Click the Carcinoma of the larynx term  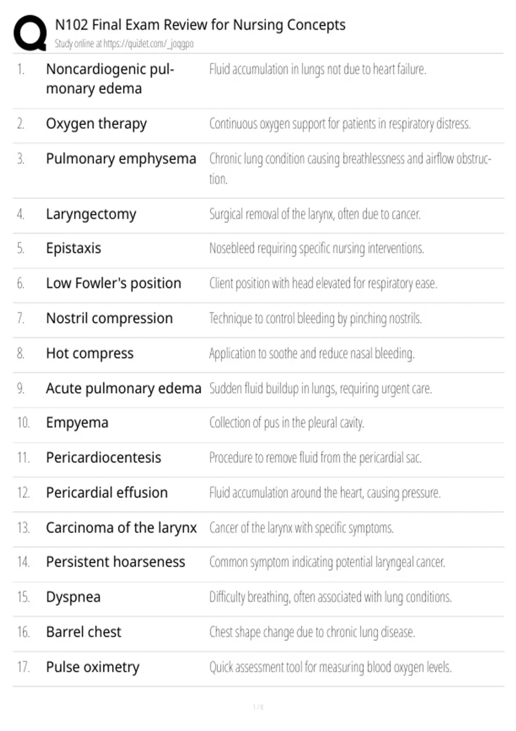(x=121, y=528)
